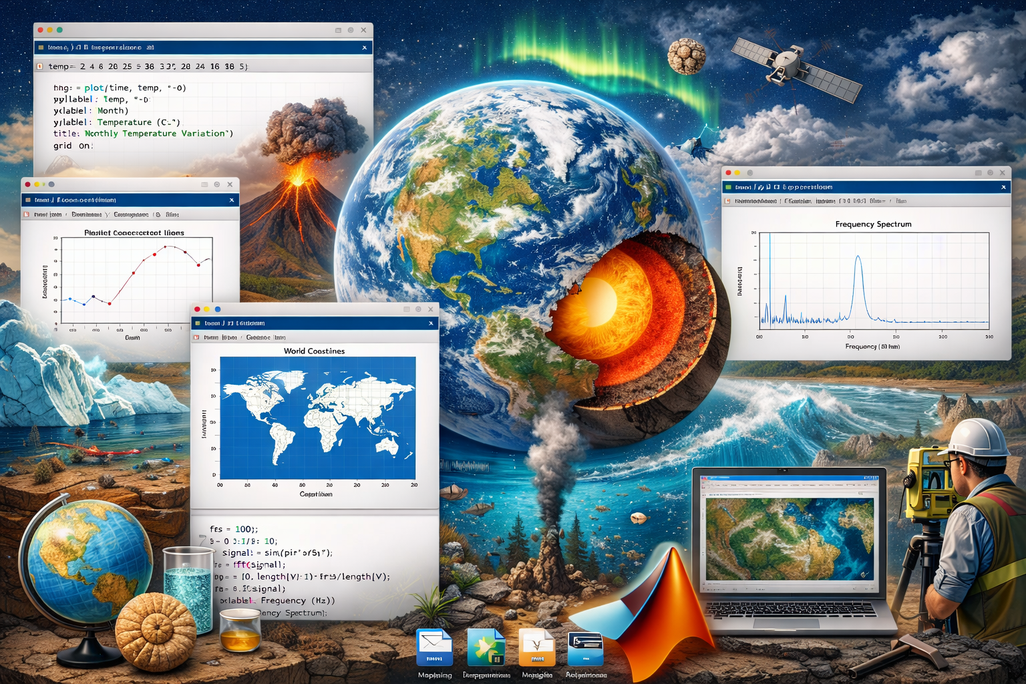
Task: Click the terrain map on the laptop screen
Action: [790, 538]
